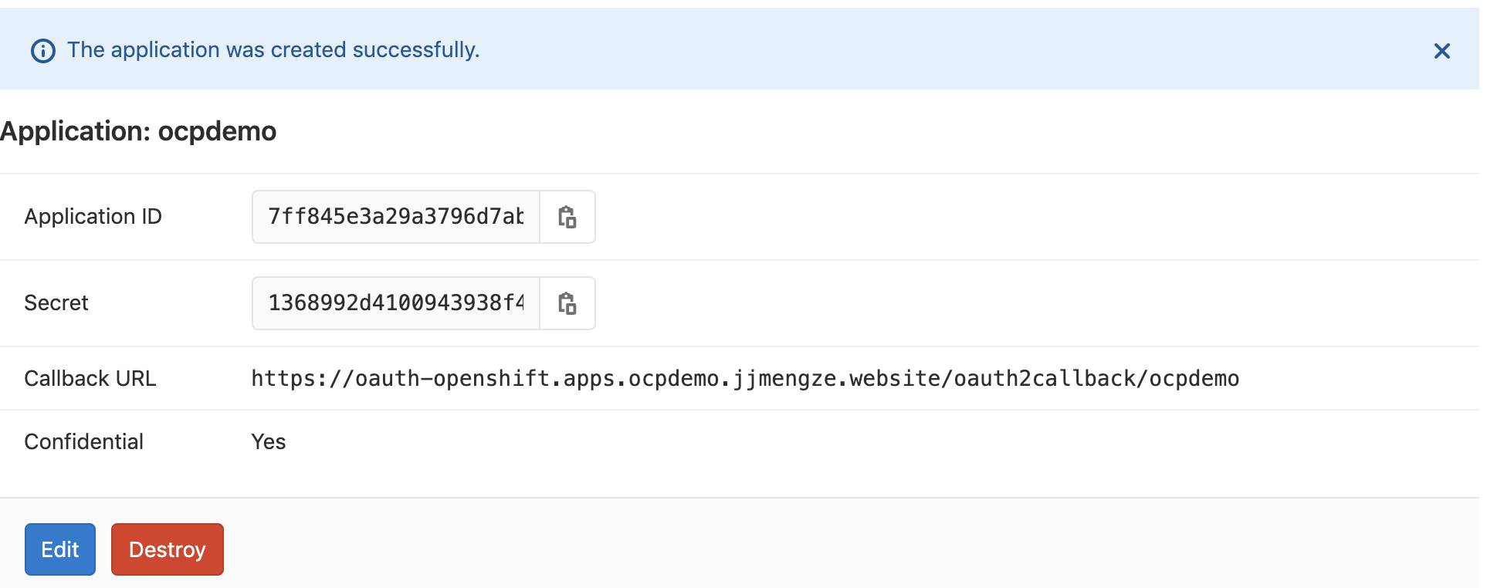The height and width of the screenshot is (588, 1487).
Task: Dismiss the success notification banner
Action: (x=1441, y=51)
